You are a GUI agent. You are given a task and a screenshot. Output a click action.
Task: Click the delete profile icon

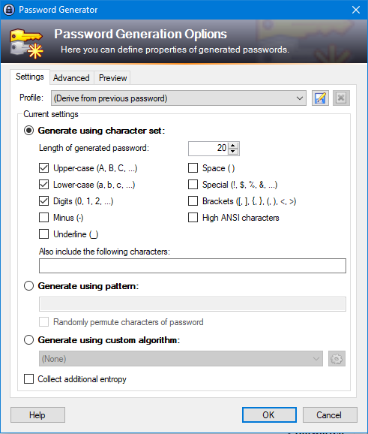(341, 98)
